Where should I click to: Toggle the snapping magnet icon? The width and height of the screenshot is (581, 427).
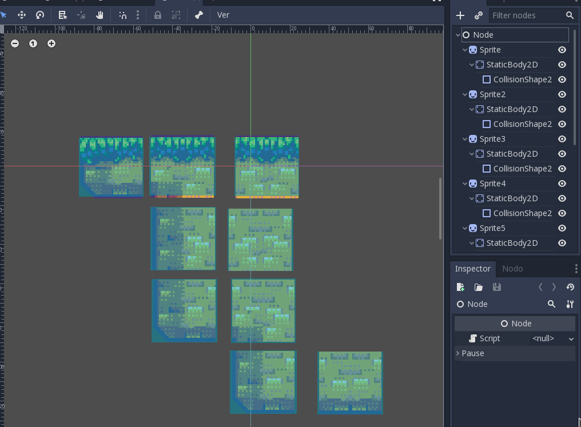coord(122,15)
